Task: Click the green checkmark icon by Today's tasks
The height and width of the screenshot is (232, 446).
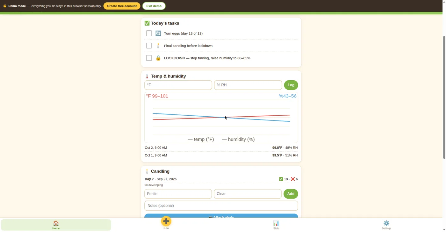Action: [x=147, y=23]
